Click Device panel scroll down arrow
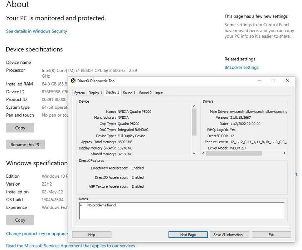Screen dimensions: 302x250 pos(194,153)
